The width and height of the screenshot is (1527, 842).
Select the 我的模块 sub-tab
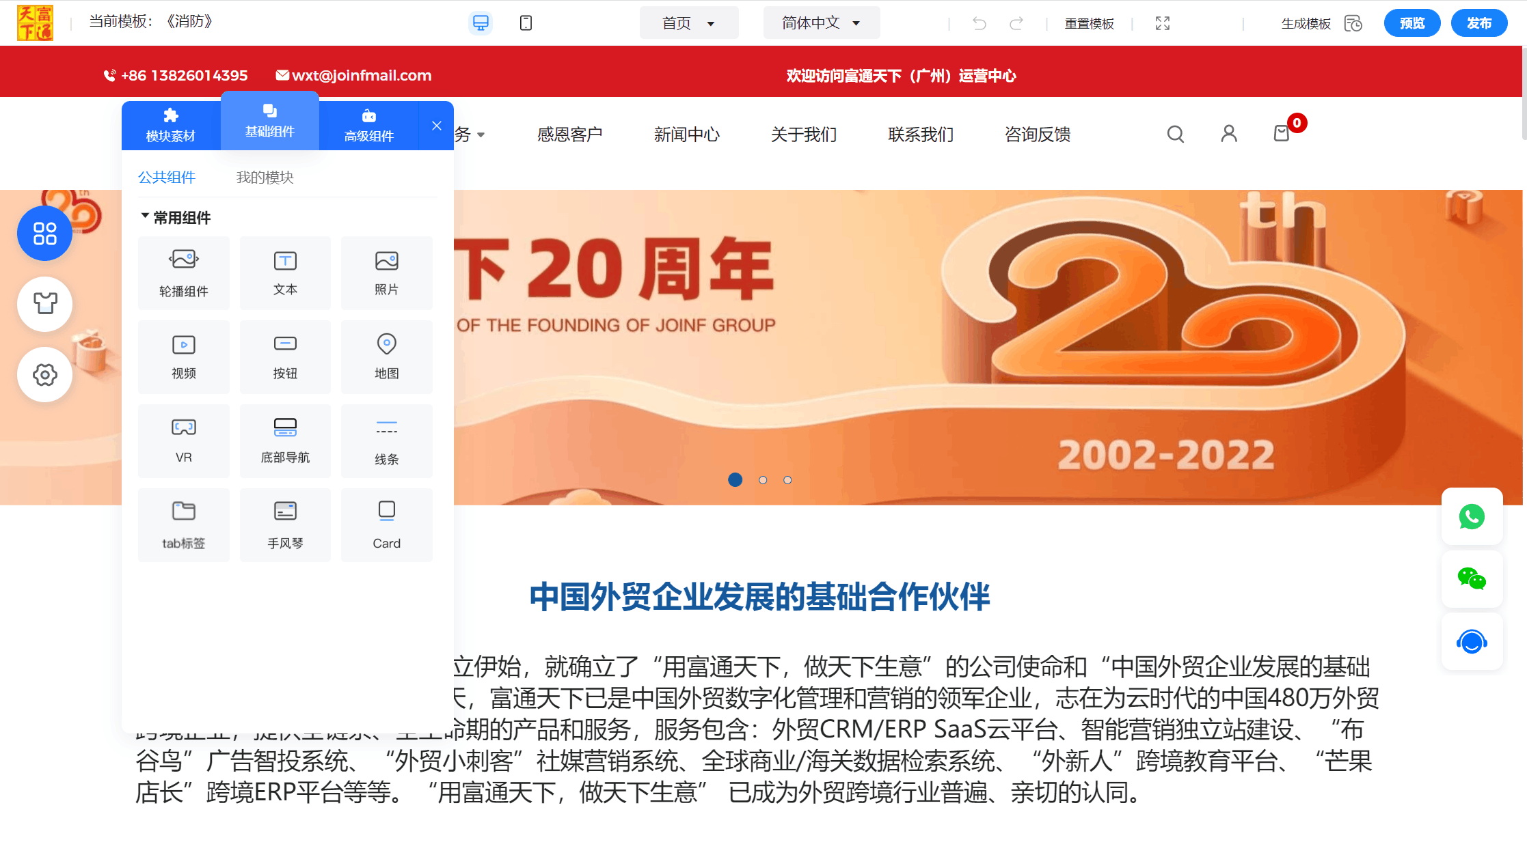tap(265, 178)
